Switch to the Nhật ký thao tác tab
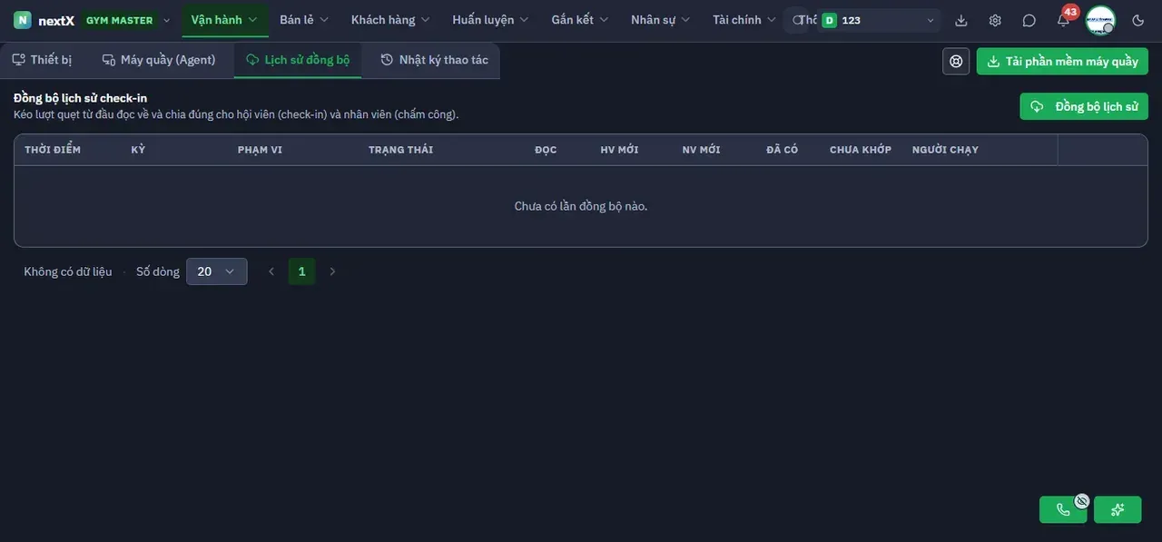Screen dimensions: 1162x542 click(434, 60)
